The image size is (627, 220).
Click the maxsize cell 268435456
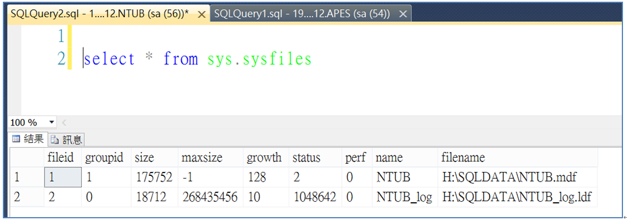point(211,197)
